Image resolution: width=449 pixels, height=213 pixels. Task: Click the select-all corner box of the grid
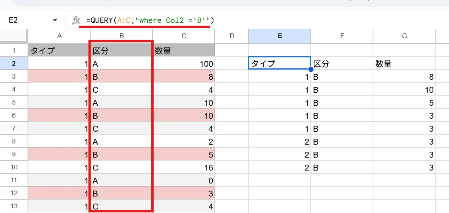click(14, 36)
